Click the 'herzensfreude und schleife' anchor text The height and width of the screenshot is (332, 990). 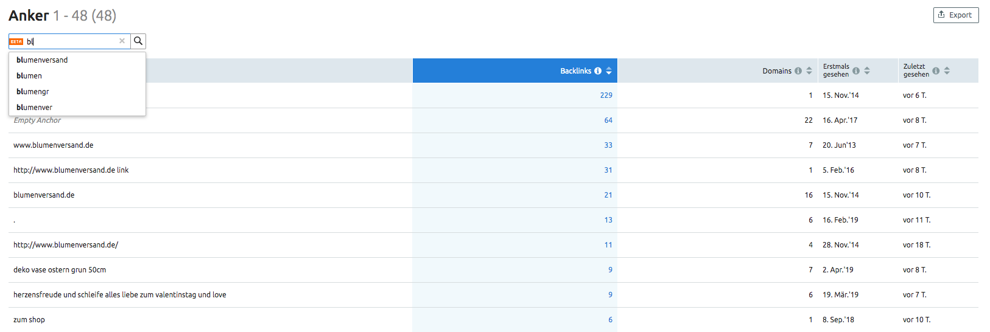coord(120,295)
